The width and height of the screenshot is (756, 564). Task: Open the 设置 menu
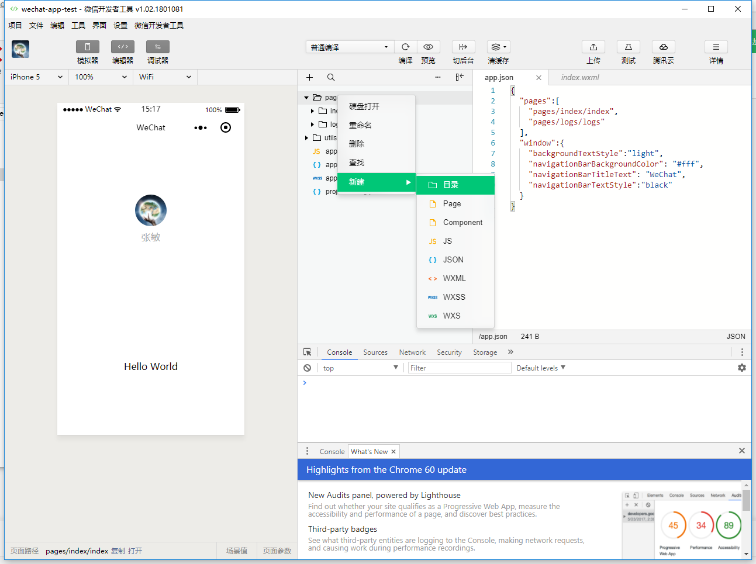pyautogui.click(x=120, y=25)
